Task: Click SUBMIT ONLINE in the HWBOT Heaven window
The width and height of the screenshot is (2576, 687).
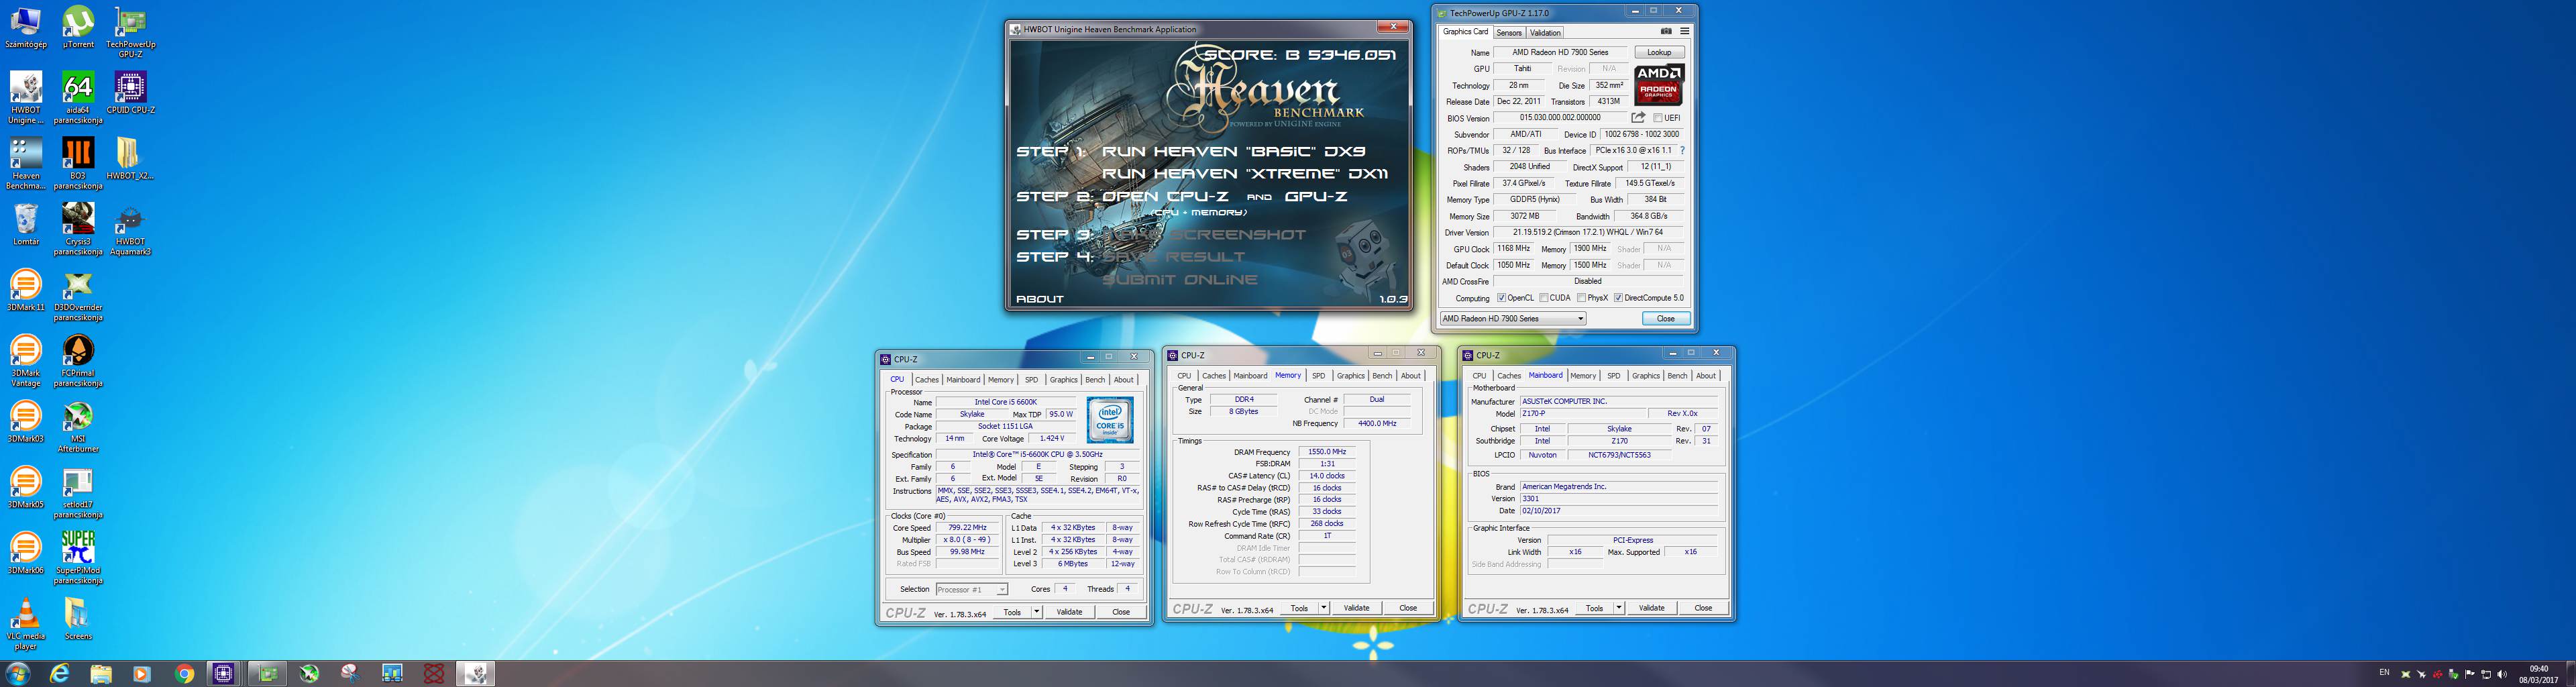Action: tap(1180, 280)
